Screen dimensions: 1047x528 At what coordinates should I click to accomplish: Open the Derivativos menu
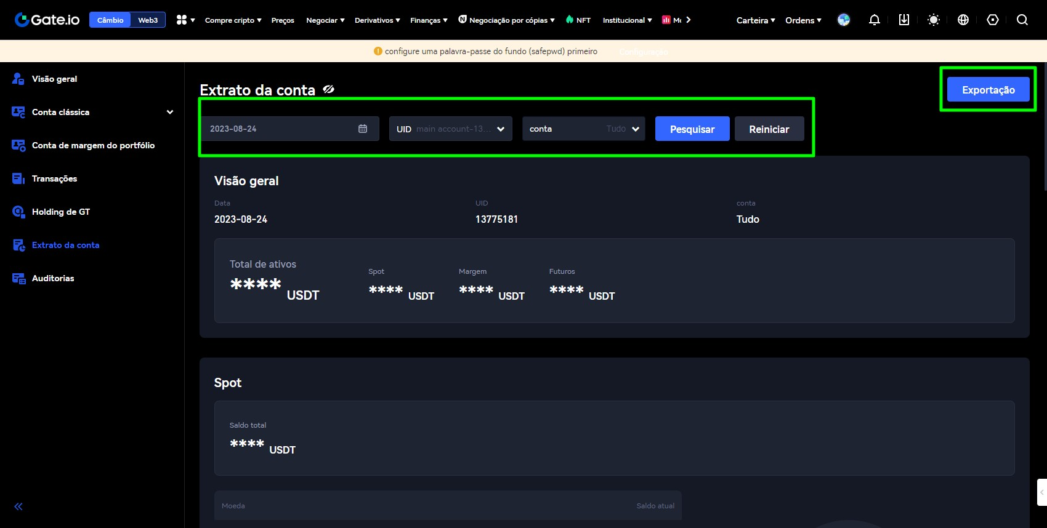point(377,20)
